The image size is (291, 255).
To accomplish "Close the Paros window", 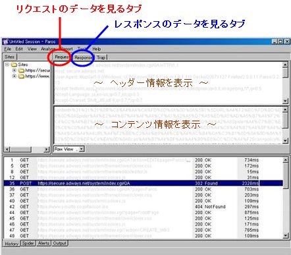I will pyautogui.click(x=287, y=42).
